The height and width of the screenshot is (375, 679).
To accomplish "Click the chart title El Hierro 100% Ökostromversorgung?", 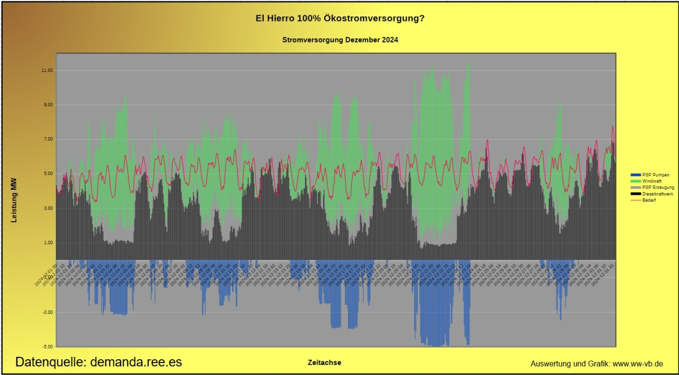I will tap(340, 19).
